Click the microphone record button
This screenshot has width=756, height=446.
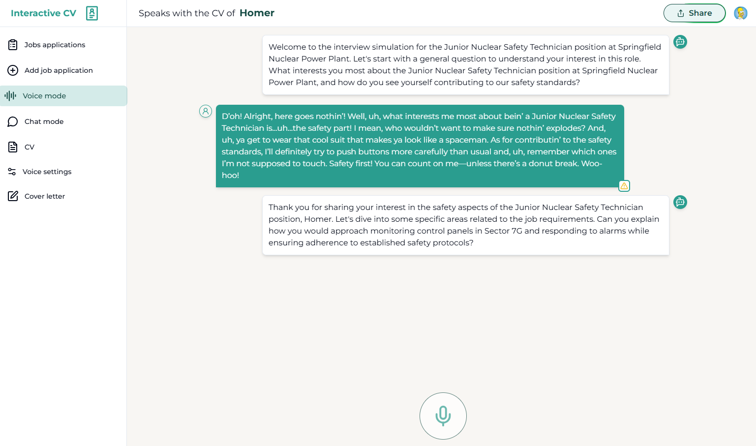coord(443,416)
